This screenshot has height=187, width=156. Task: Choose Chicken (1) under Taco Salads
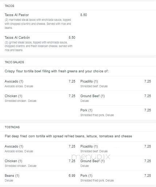coord(13,96)
